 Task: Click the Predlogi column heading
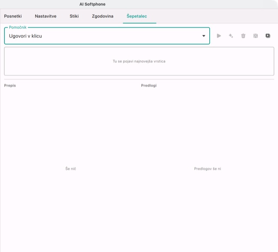pyautogui.click(x=149, y=85)
